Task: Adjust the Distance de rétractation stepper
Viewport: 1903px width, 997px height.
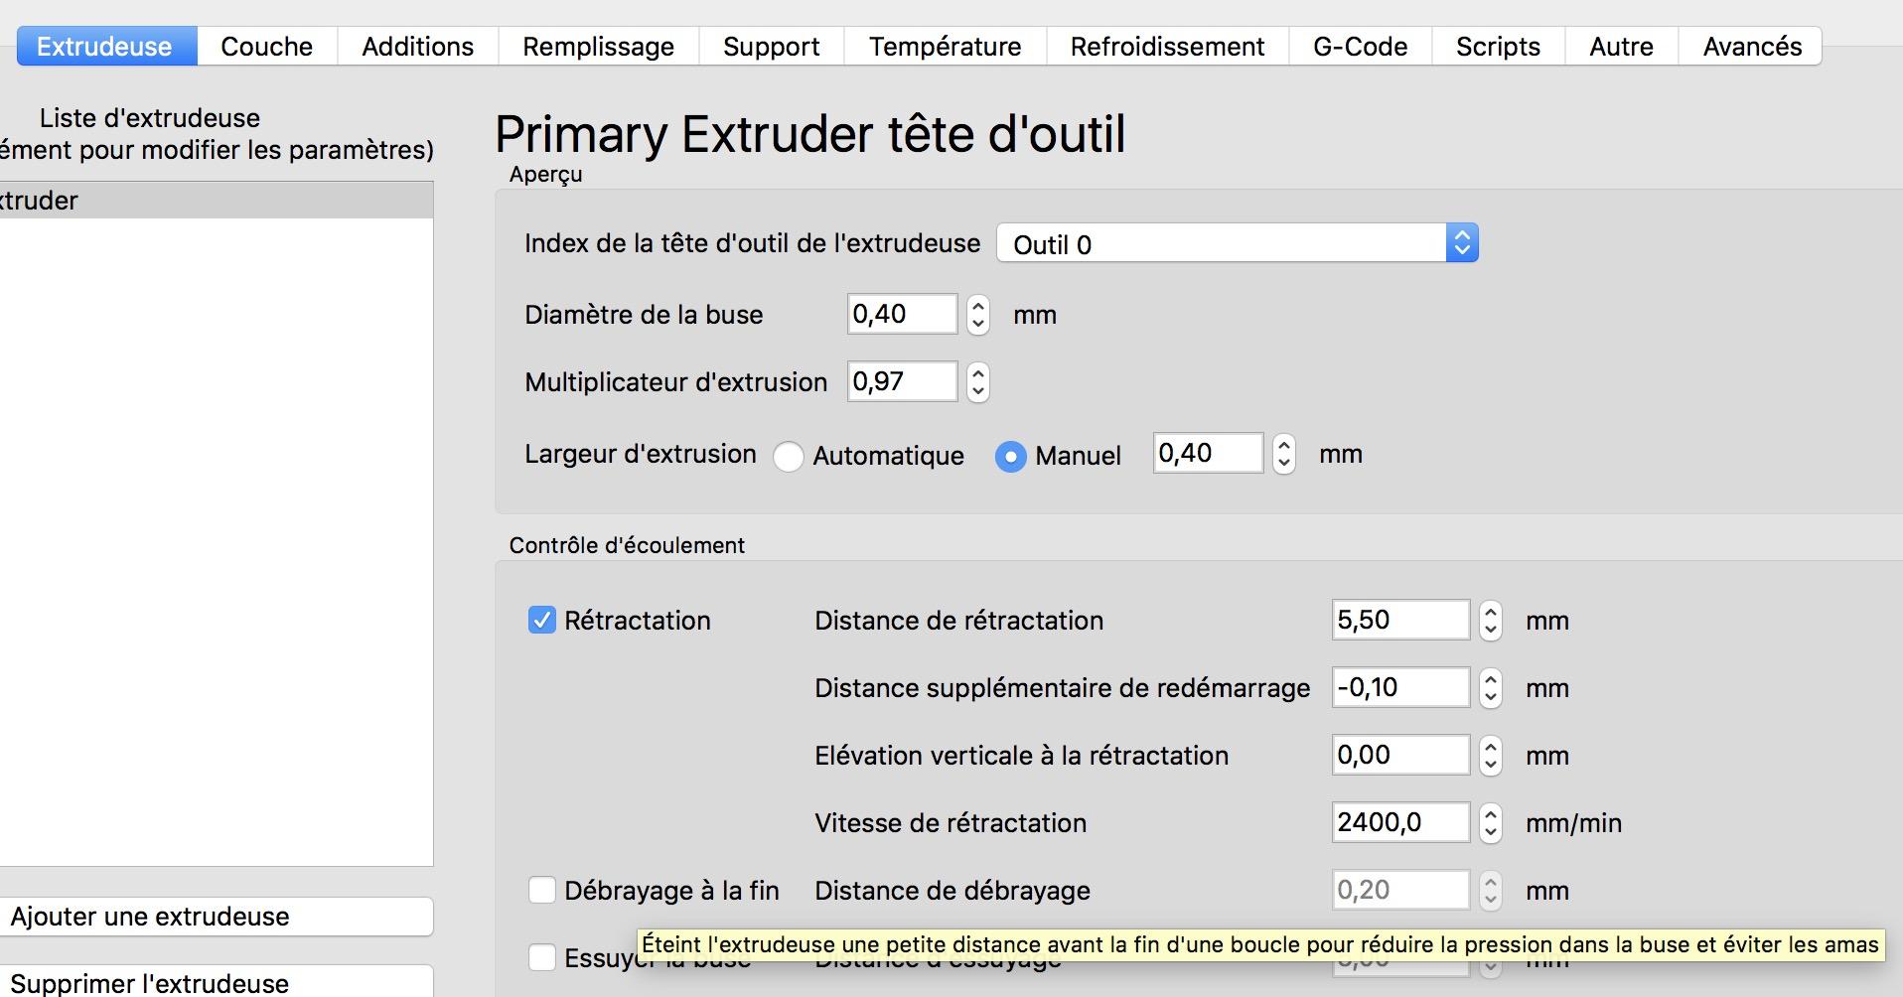Action: tap(1491, 621)
